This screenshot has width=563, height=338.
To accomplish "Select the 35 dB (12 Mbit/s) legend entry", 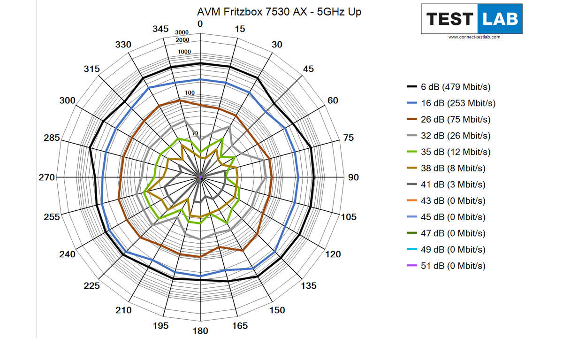I will pos(449,152).
